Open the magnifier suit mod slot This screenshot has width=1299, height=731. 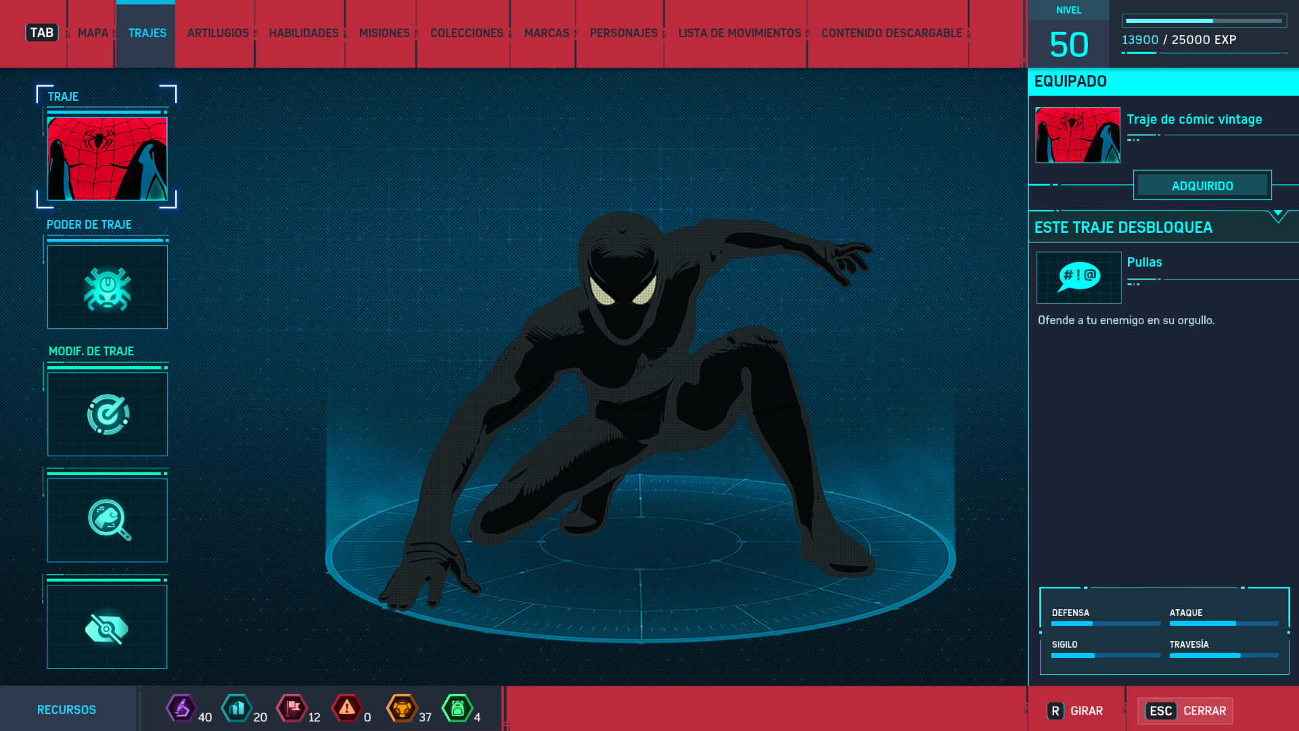pos(108,520)
